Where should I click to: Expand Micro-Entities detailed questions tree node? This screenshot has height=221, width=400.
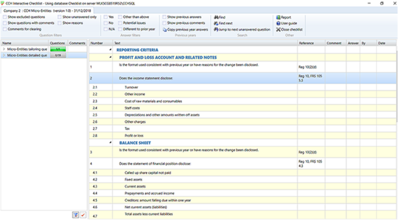click(x=4, y=55)
